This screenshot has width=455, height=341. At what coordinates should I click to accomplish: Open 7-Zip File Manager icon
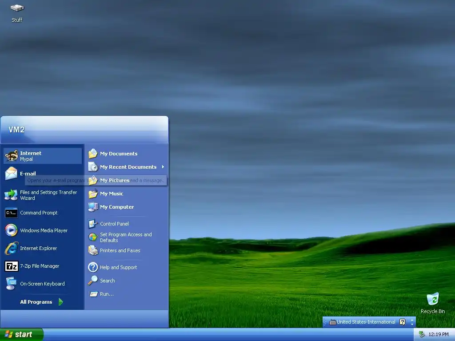(x=11, y=266)
